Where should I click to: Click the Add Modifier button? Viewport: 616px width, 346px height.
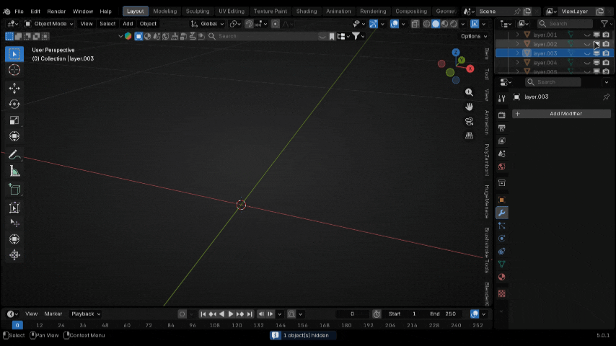click(561, 113)
